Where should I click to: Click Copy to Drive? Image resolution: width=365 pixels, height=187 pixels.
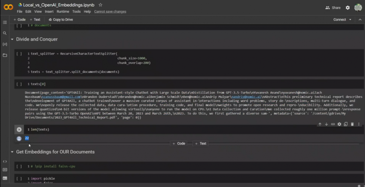[x=61, y=20]
